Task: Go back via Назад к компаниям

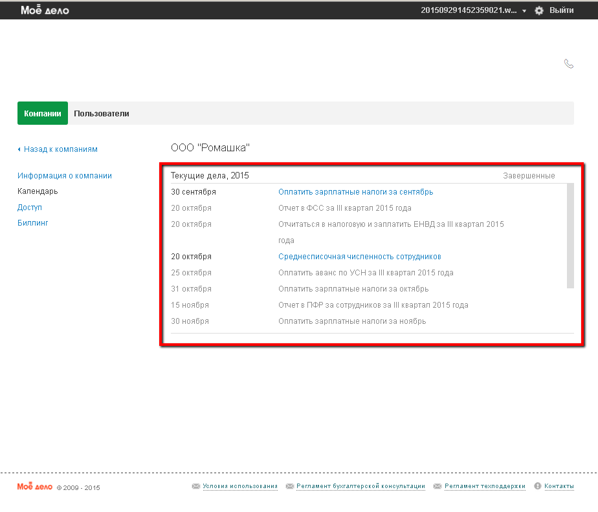Action: tap(60, 149)
